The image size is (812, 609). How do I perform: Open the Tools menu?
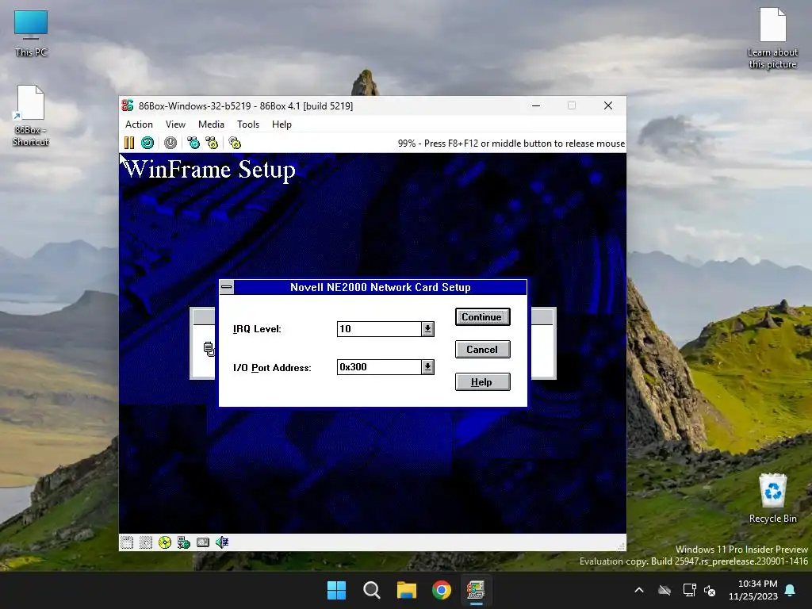coord(248,124)
